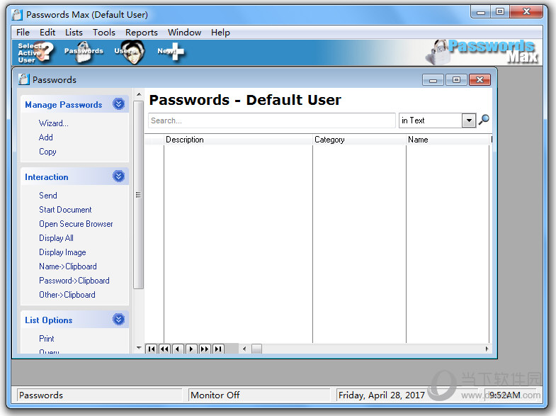Click the Select Active User toolbar icon

(36, 52)
